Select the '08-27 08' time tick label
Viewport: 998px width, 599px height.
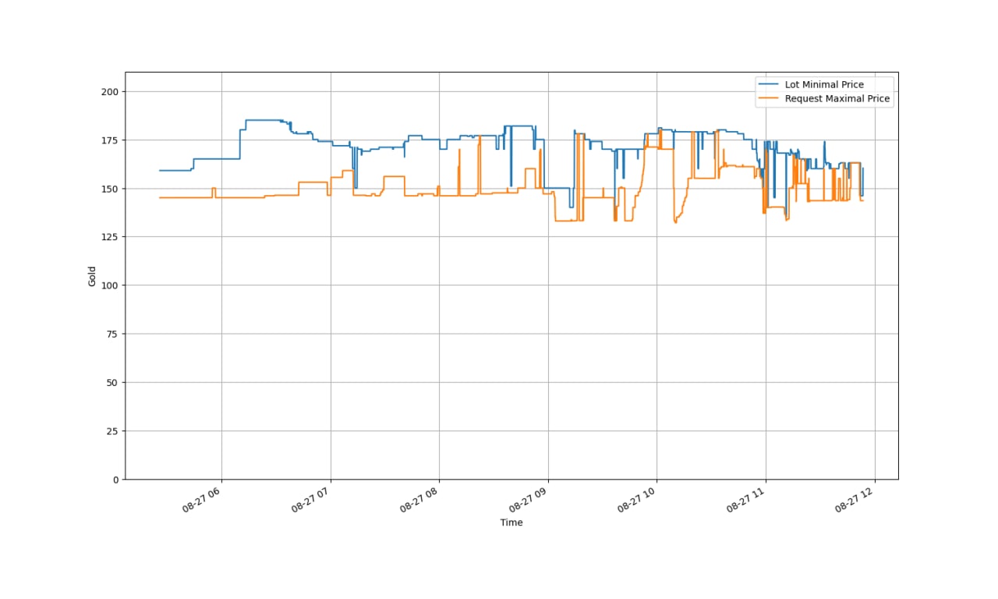[x=421, y=498]
